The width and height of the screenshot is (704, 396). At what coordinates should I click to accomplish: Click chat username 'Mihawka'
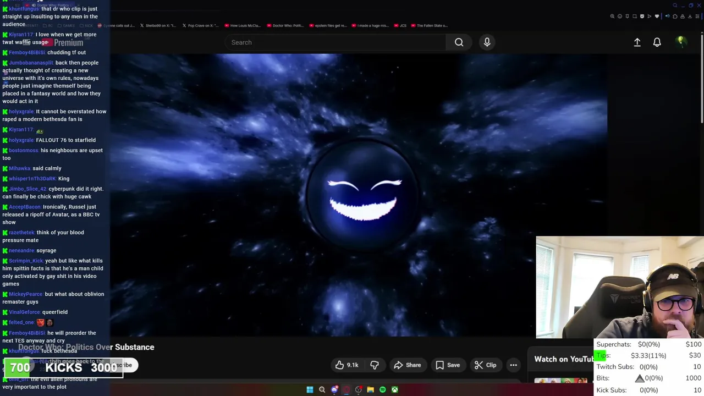[x=20, y=168]
